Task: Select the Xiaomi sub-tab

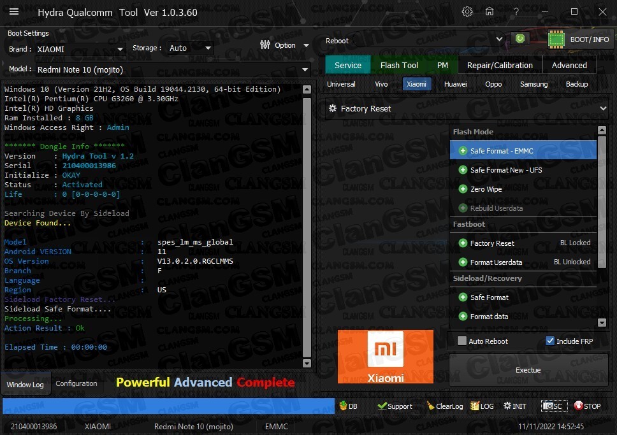Action: tap(416, 84)
